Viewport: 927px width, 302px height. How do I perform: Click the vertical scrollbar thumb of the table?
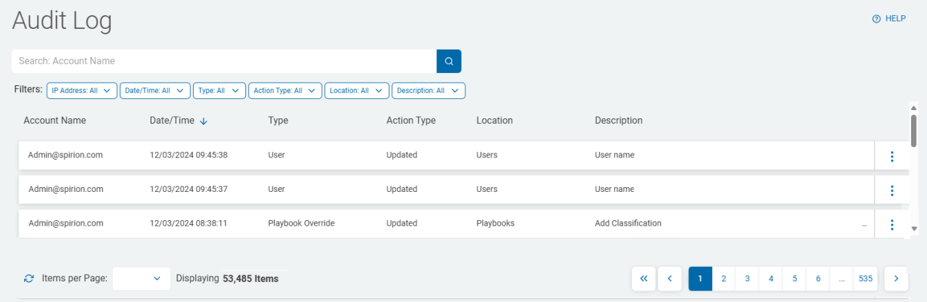(914, 131)
